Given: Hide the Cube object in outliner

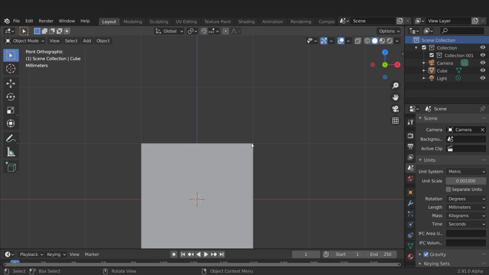Looking at the screenshot, I should pyautogui.click(x=483, y=71).
